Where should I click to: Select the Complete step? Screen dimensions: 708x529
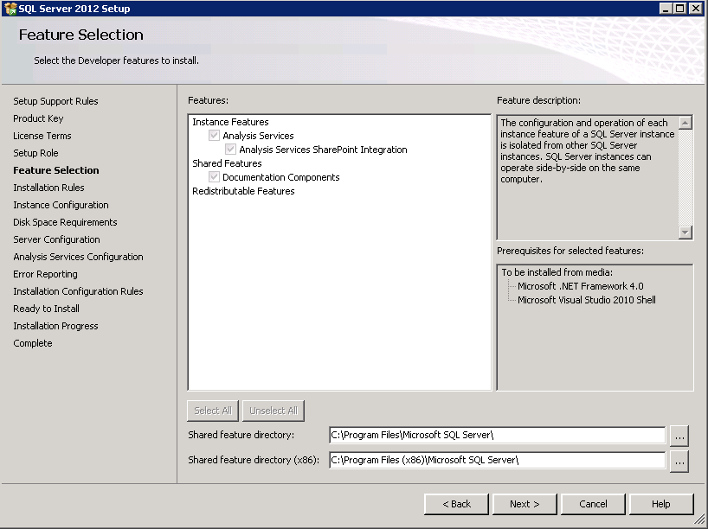33,343
